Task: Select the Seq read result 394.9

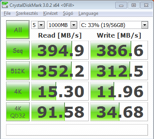Action: (60, 50)
